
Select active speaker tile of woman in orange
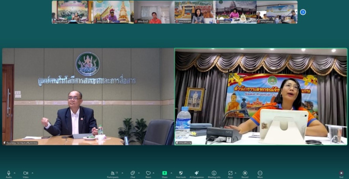tap(261, 97)
